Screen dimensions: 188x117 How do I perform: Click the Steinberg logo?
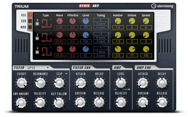(162, 6)
